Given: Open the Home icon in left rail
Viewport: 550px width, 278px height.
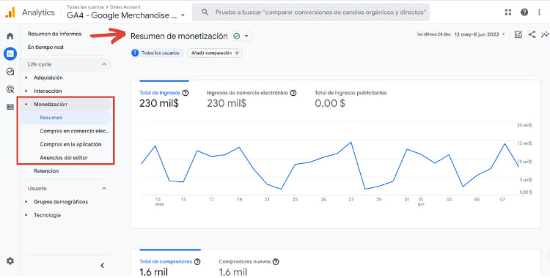Looking at the screenshot, I should click(x=10, y=36).
